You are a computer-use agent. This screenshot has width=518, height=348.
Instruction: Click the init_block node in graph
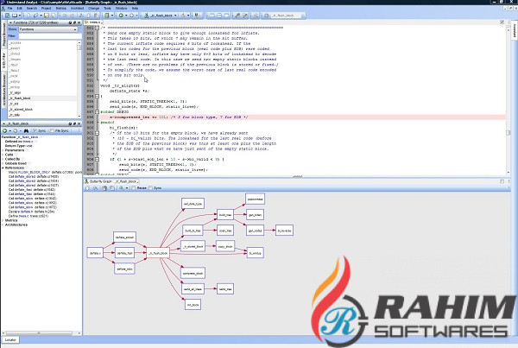193,305
